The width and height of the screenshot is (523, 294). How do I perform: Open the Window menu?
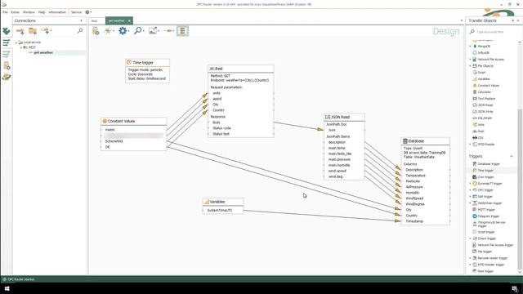29,12
